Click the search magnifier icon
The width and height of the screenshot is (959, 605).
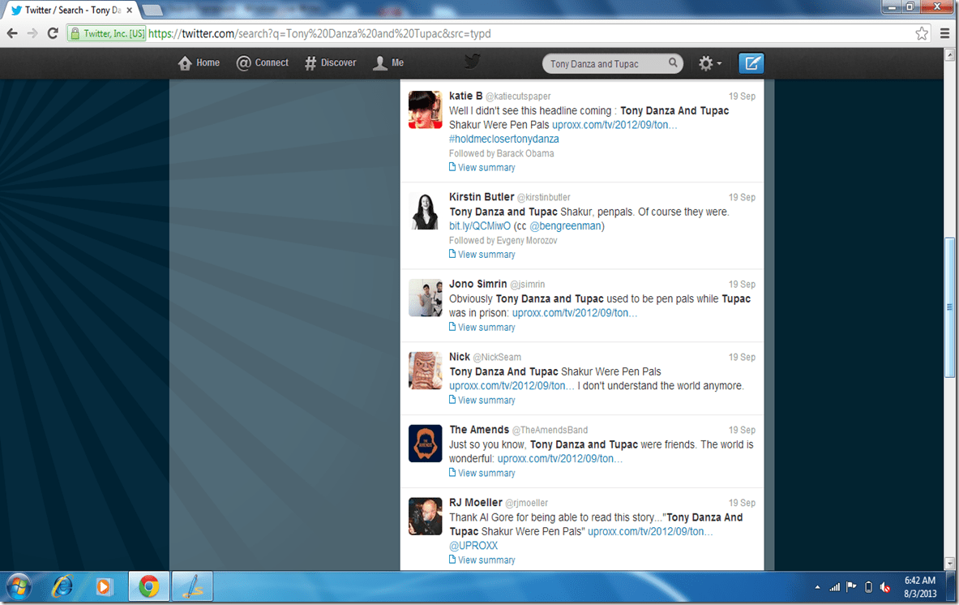(673, 63)
